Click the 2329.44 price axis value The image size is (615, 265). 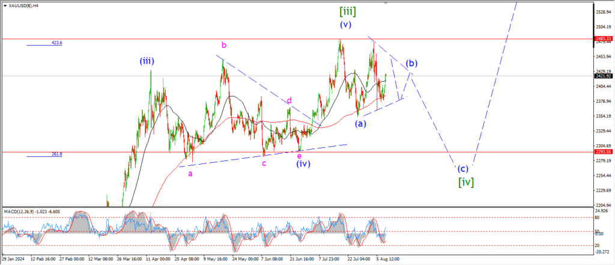click(604, 131)
